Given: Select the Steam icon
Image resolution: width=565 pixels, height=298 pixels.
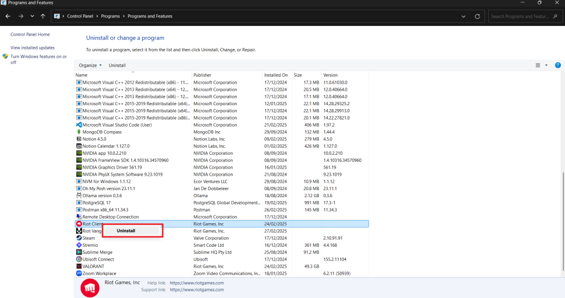Looking at the screenshot, I should [x=79, y=238].
